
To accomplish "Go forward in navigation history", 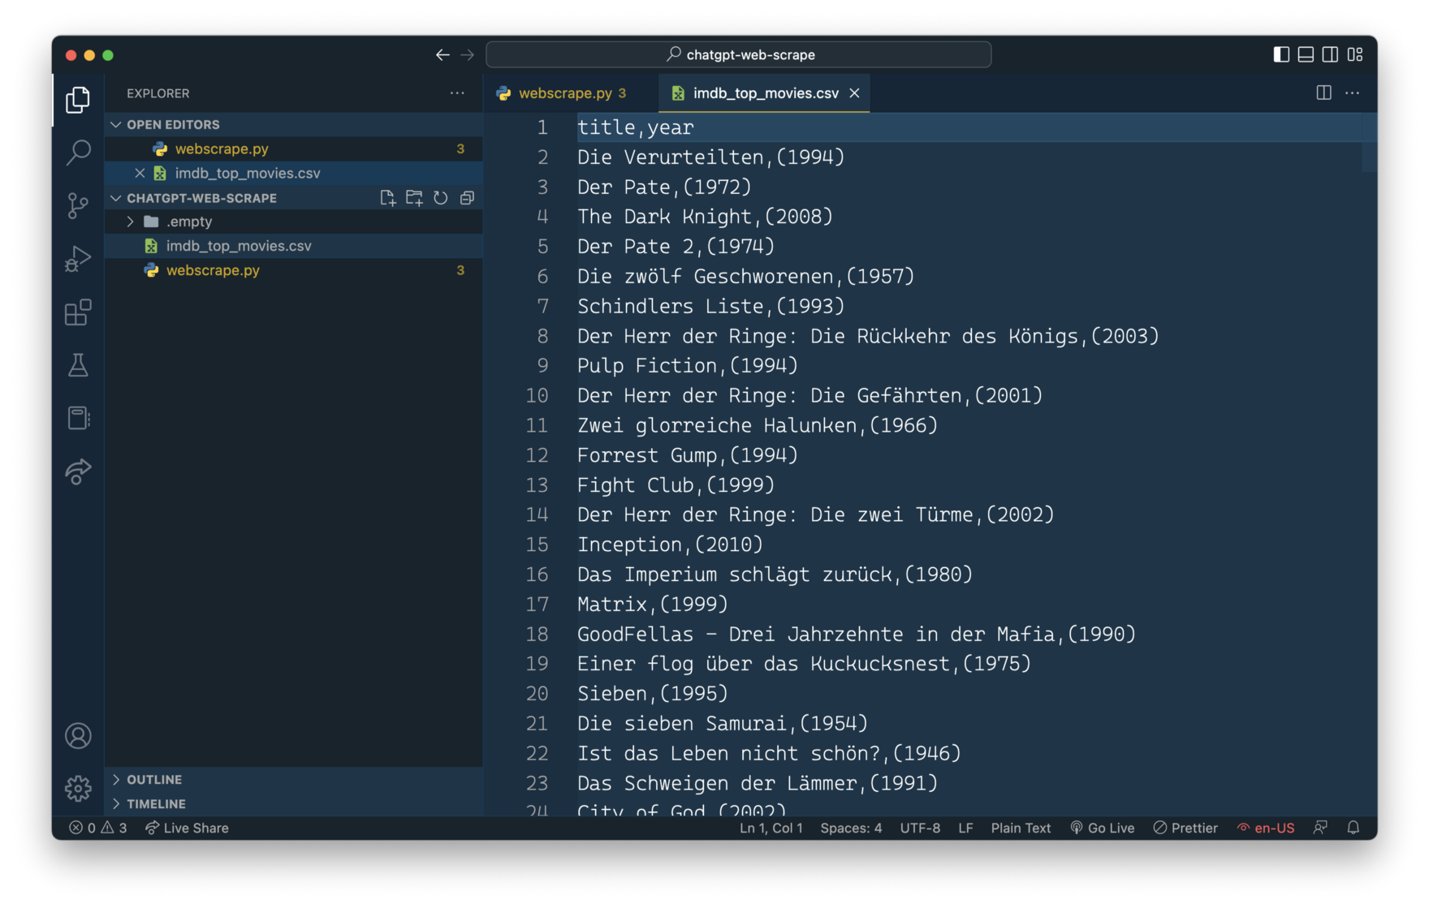I will pyautogui.click(x=467, y=54).
